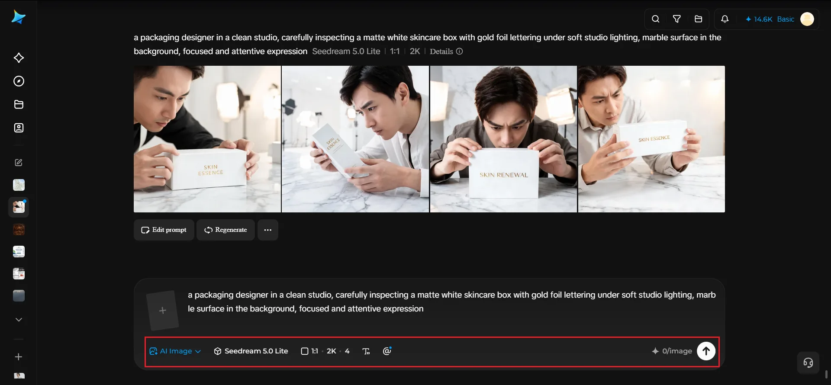Open aspect ratio and resolution settings 1:1 2K
Screen dimensions: 831x385
325,351
